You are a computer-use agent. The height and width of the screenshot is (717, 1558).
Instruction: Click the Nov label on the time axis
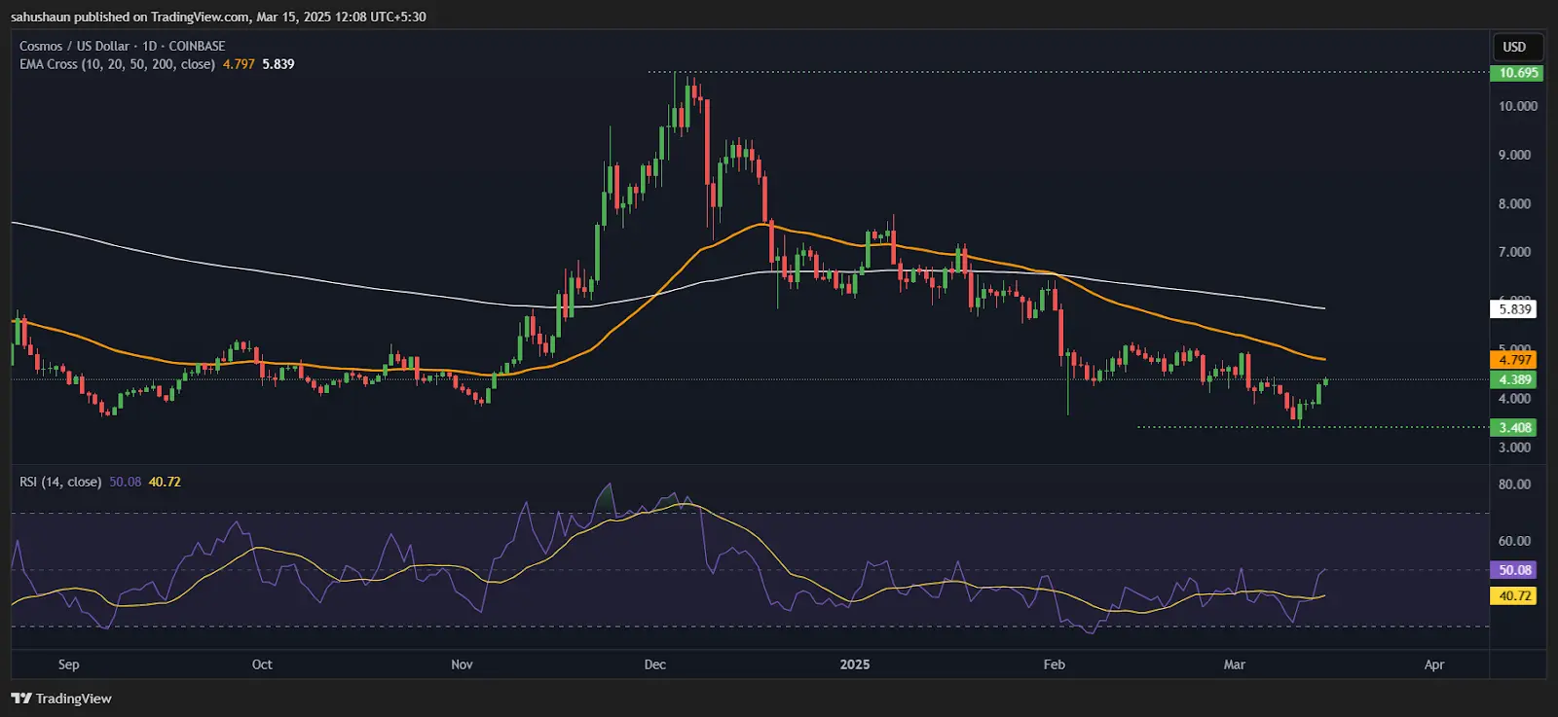pyautogui.click(x=462, y=664)
